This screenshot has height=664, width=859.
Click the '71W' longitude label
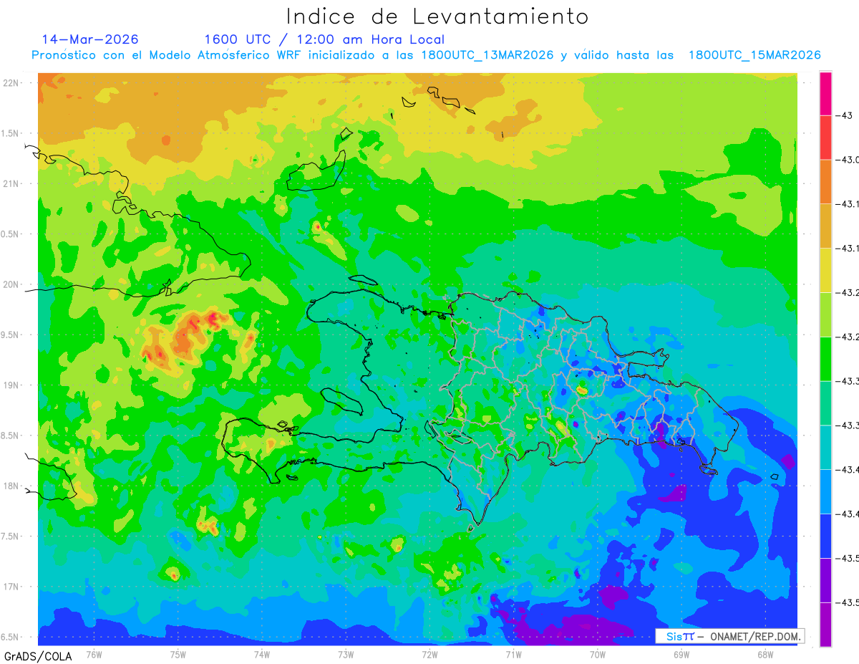click(513, 654)
